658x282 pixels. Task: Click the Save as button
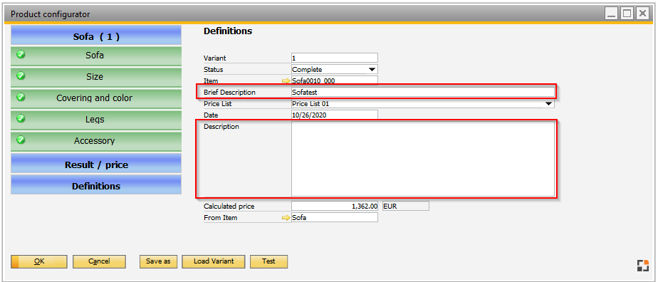[158, 261]
